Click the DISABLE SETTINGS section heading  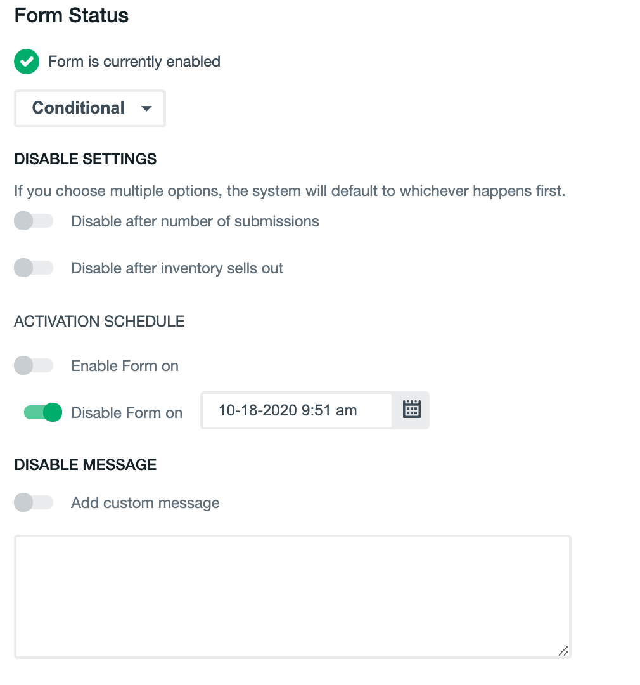[x=85, y=159]
